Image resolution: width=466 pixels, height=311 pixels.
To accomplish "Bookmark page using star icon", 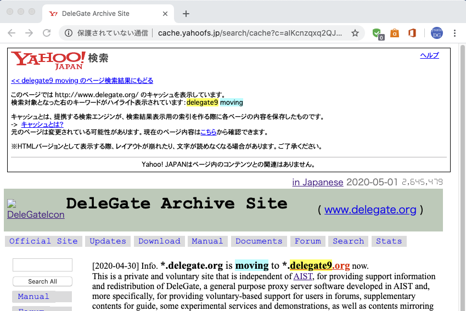I will click(x=355, y=33).
